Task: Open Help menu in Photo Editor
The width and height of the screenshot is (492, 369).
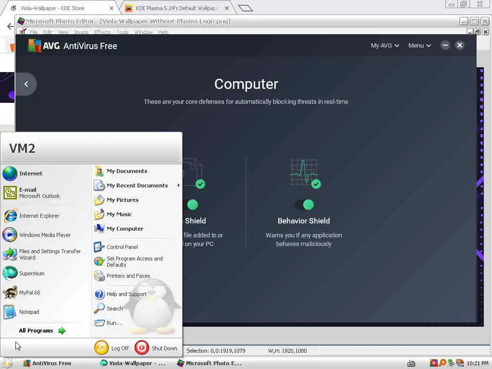Action: 163,32
